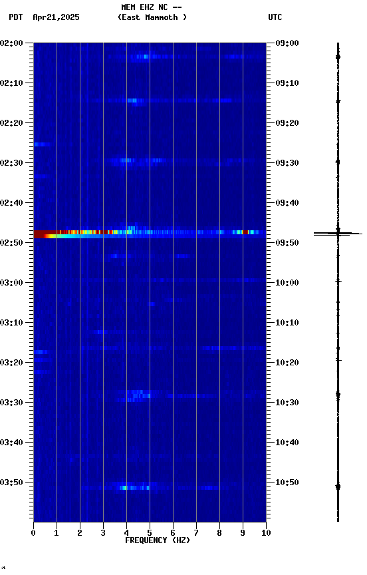
Task: Click the PDT time label 02:30
Action: pyautogui.click(x=11, y=163)
